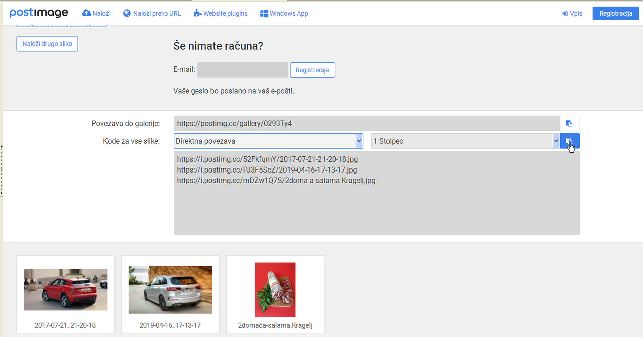This screenshot has height=337, width=643.
Task: Click the Kode za vse slike label
Action: 132,141
